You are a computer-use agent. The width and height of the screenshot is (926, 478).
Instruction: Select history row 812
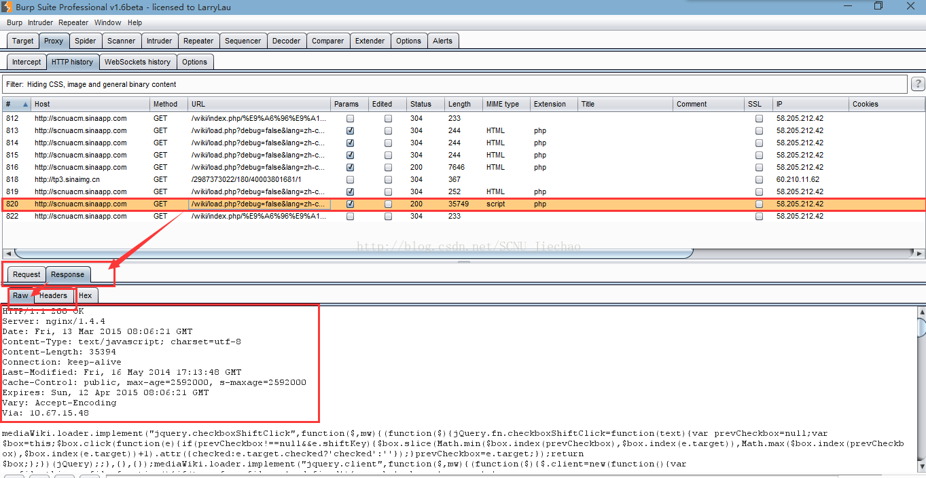463,118
